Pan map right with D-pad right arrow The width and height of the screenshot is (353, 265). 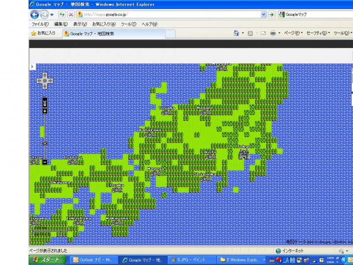click(50, 81)
